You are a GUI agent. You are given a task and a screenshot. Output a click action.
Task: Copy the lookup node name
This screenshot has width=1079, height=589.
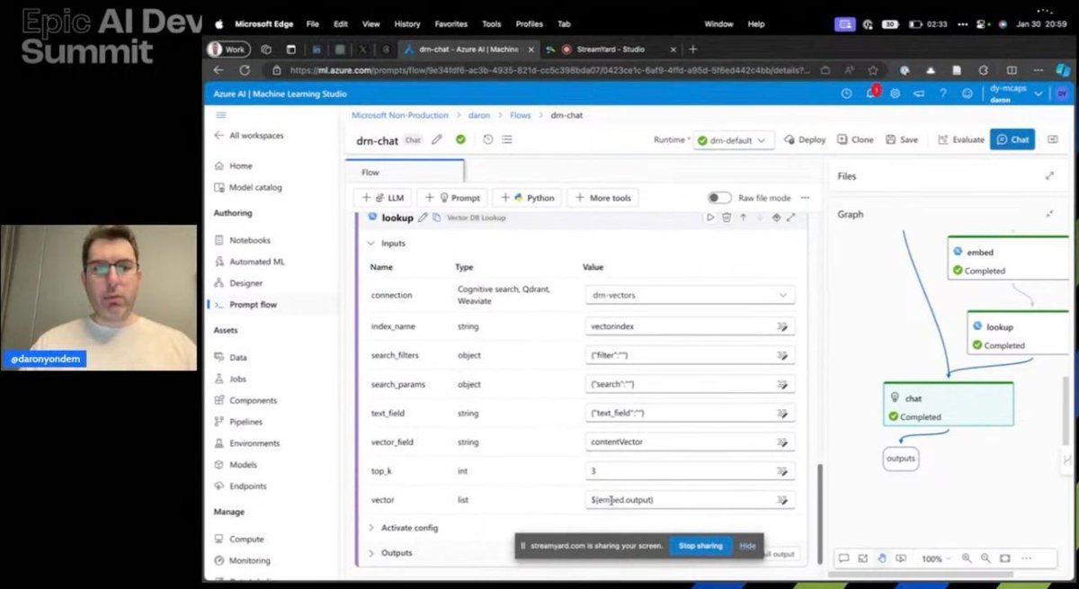coord(437,218)
